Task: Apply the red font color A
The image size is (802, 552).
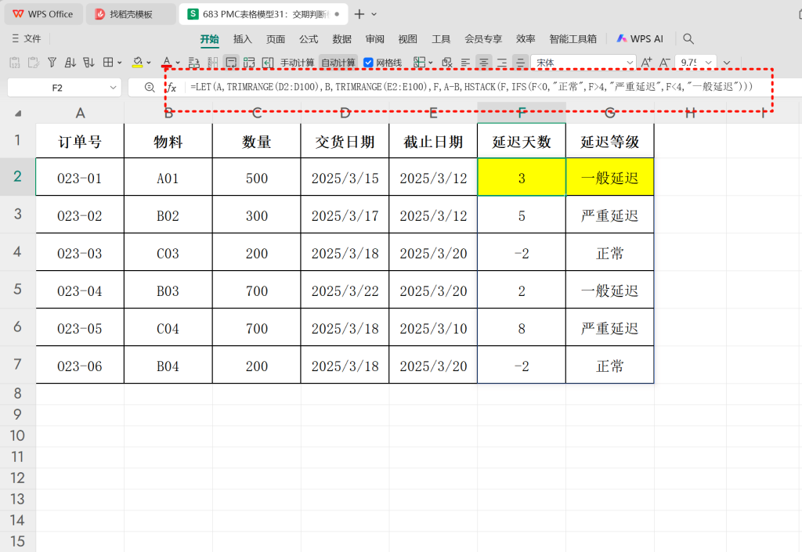Action: coord(167,63)
